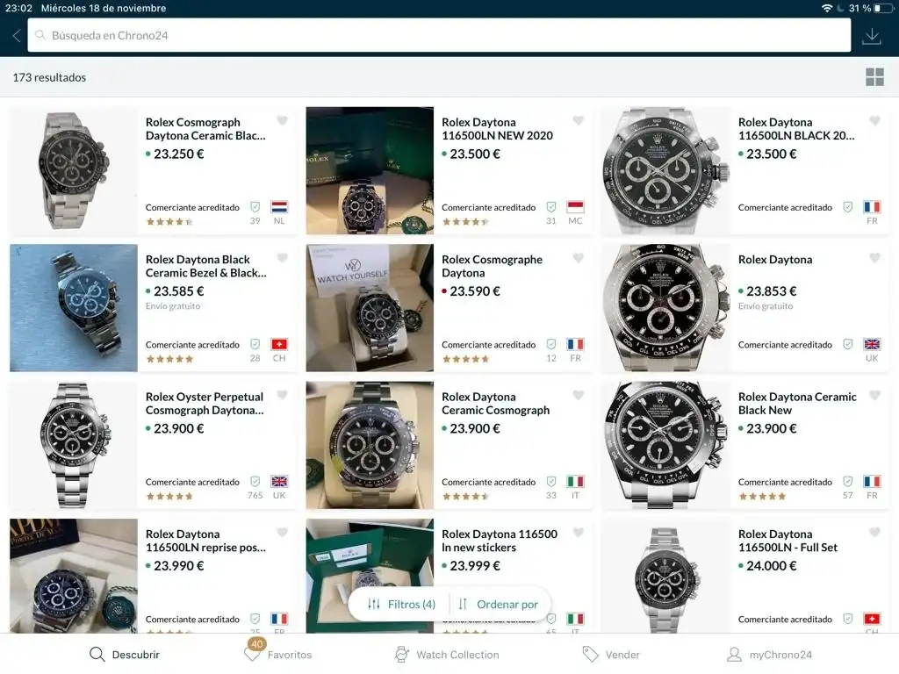899x674 pixels.
Task: Tap the IT flag on Ceramic Cosmograph listing
Action: (575, 482)
